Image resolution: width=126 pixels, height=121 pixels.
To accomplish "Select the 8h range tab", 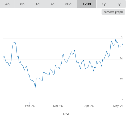I will pyautogui.click(x=22, y=4).
